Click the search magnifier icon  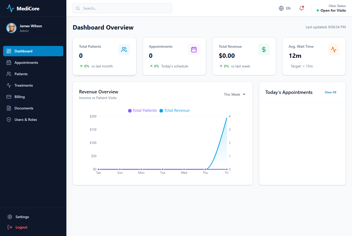[x=78, y=8]
